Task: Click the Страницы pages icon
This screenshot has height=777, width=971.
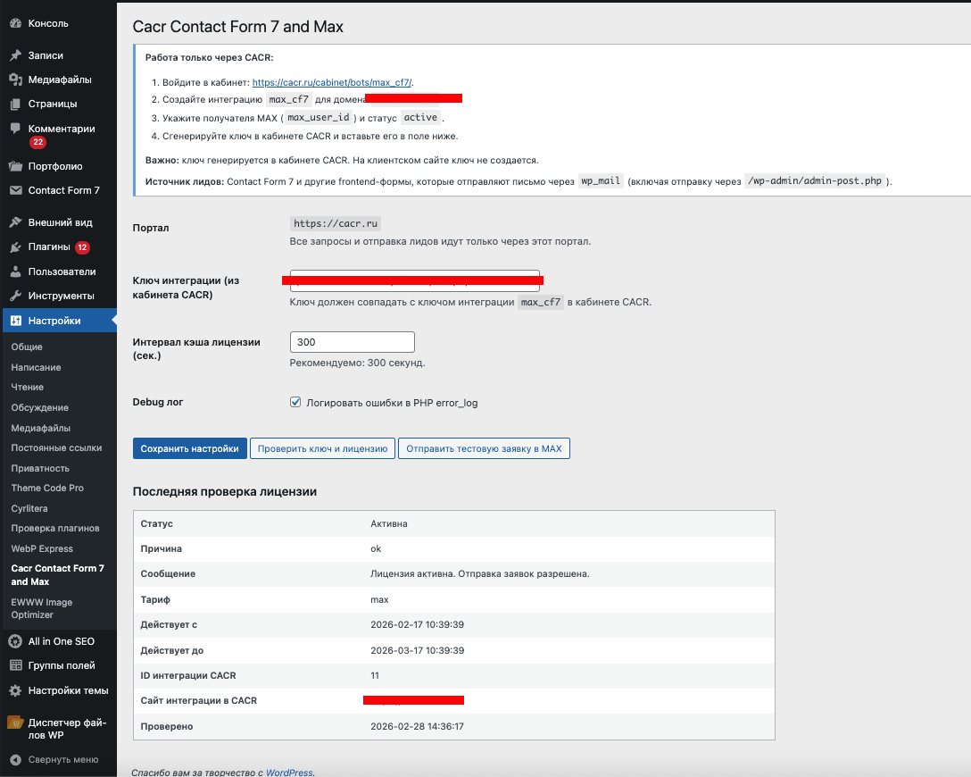Action: coord(15,104)
